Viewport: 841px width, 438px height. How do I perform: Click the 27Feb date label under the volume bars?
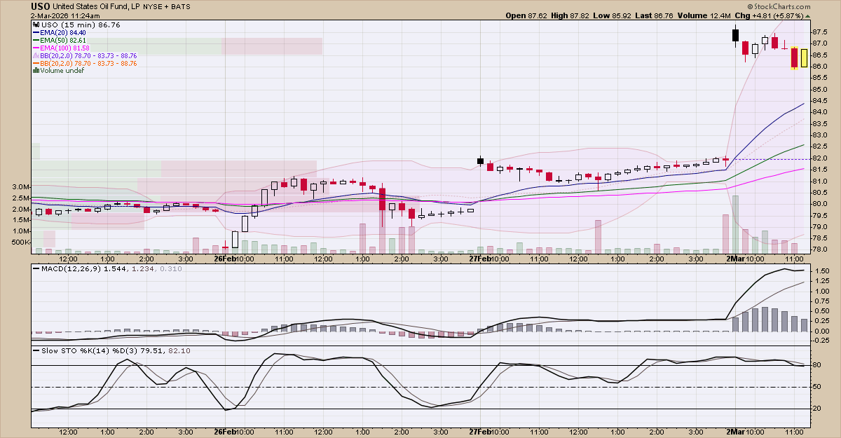[479, 259]
